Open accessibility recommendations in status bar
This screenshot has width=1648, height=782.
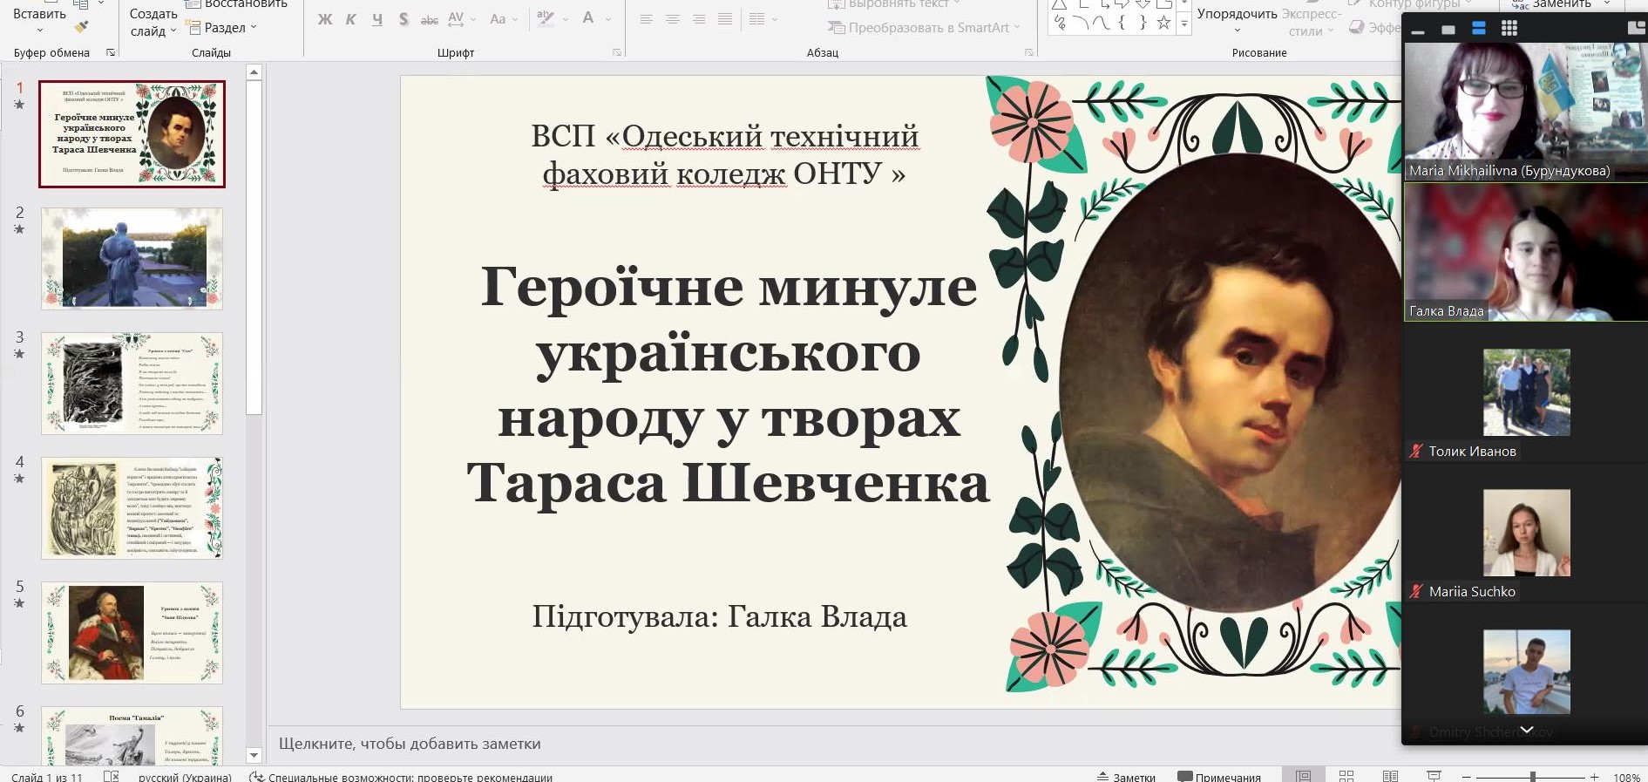401,777
